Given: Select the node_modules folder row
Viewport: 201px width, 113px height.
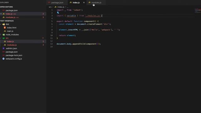Looking at the screenshot, I should pos(23,35).
